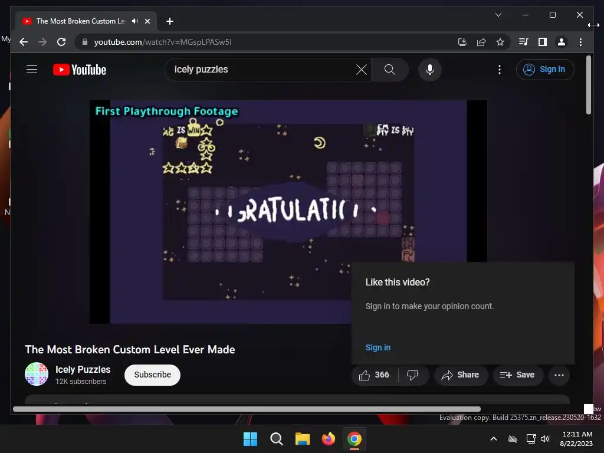Open the Icely Puzzles channel name link
The height and width of the screenshot is (453, 604).
coord(83,369)
